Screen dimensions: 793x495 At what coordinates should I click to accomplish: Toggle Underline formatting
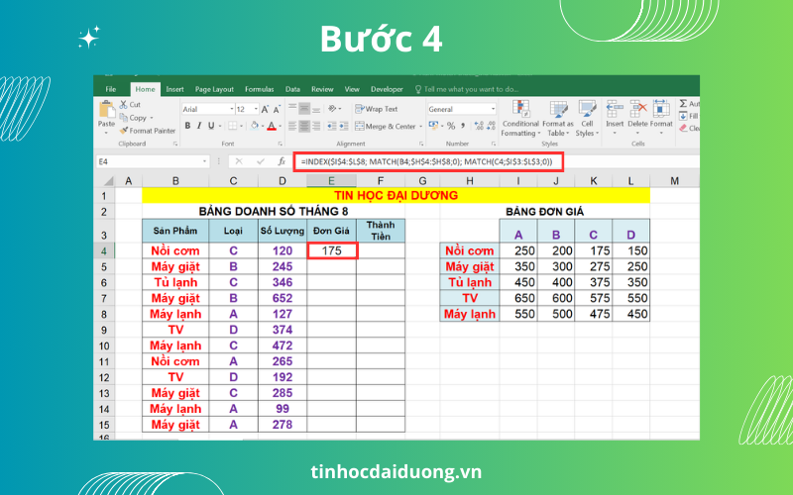coord(211,126)
